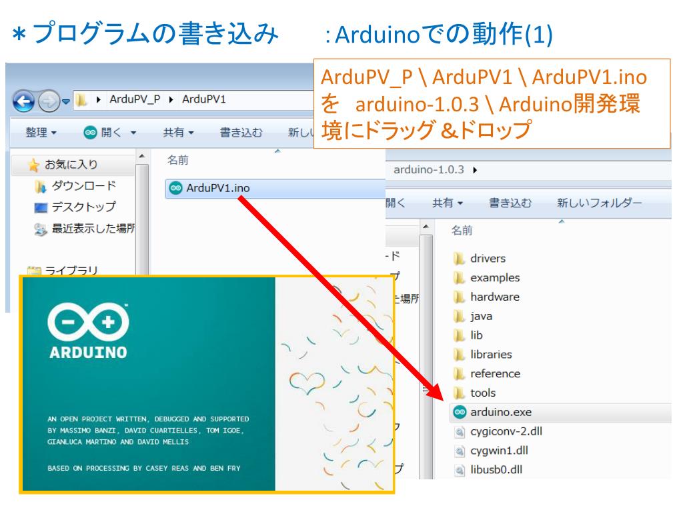Click the Arduino logo on the splash screen

point(88,331)
